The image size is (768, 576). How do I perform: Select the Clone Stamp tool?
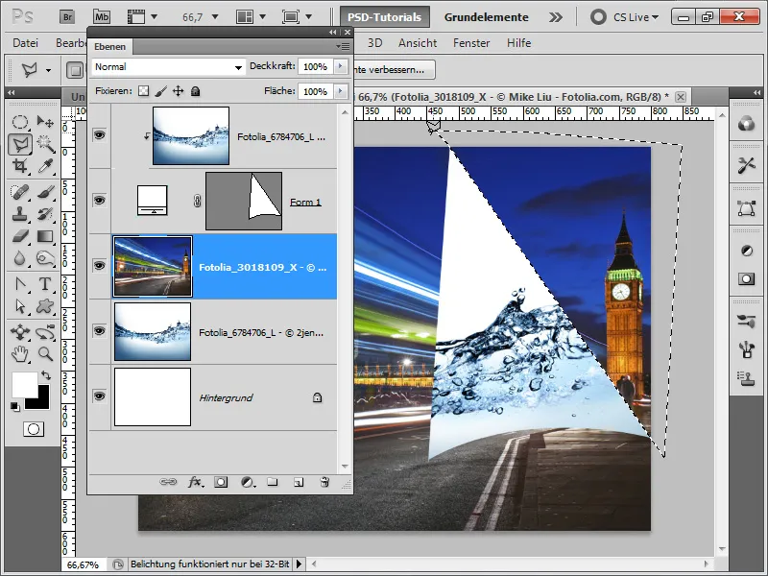tap(19, 214)
